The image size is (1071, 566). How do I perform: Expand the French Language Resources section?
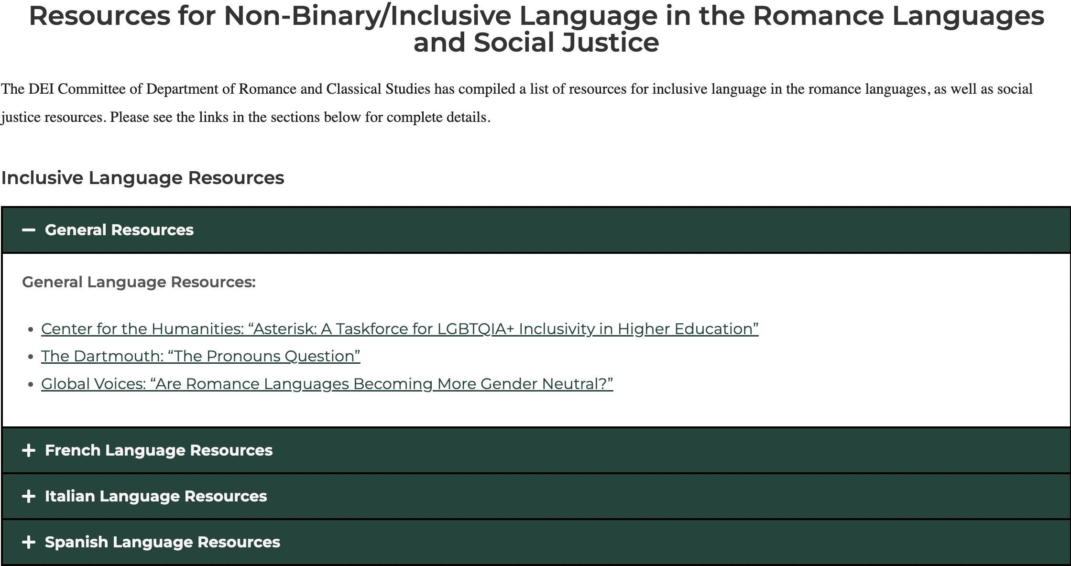click(159, 450)
